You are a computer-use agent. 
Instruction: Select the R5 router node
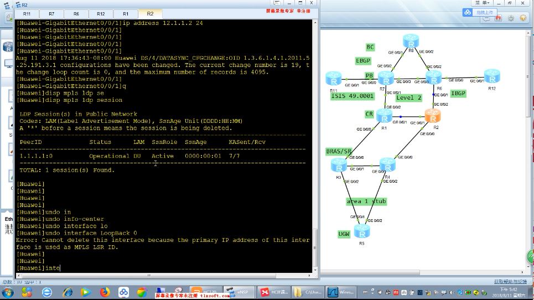point(362,231)
